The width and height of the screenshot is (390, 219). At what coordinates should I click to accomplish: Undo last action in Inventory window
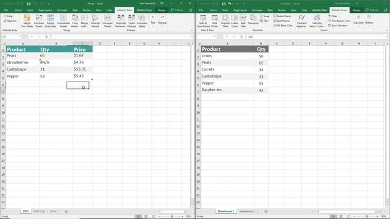coord(230,4)
